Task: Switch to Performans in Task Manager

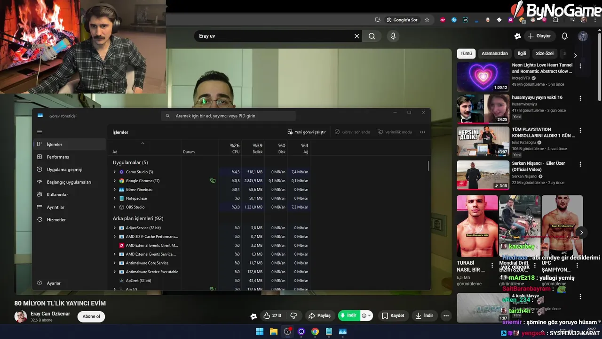Action: click(71, 157)
